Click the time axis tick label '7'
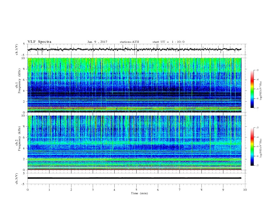 tap(180, 190)
